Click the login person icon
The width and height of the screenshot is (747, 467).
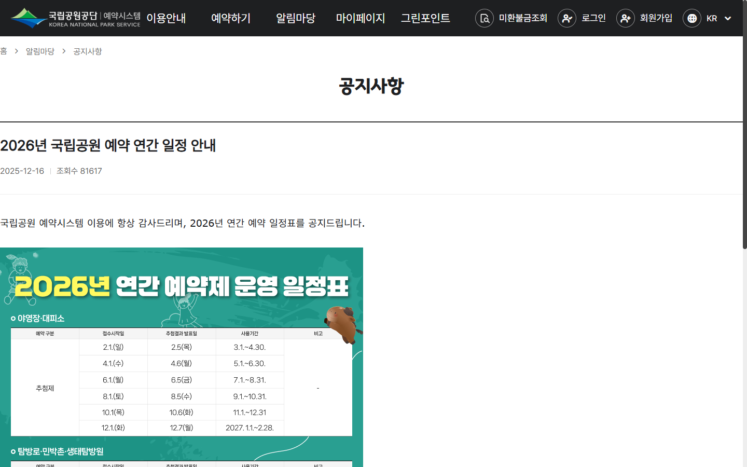[x=567, y=18]
